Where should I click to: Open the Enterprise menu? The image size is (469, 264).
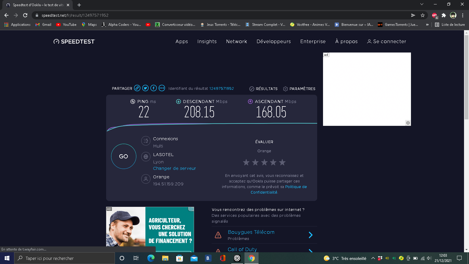(313, 41)
